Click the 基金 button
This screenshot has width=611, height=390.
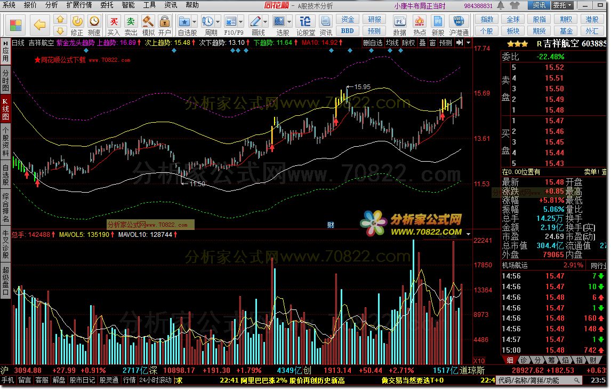566,31
